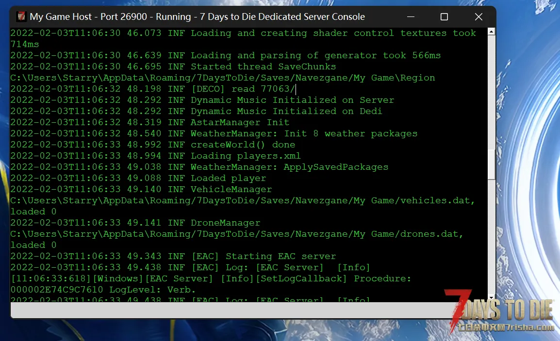This screenshot has height=341, width=560.
Task: Place cursor on the '[DECO] read 77063/' line
Action: coord(153,89)
